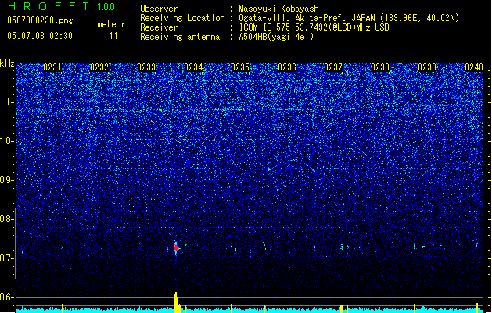
Task: Click the 0235 time marker
Action: coord(240,67)
